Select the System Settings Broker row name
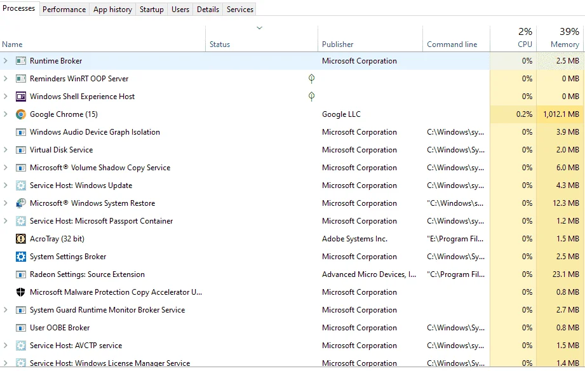Viewport: 585px width, 371px height. (68, 257)
